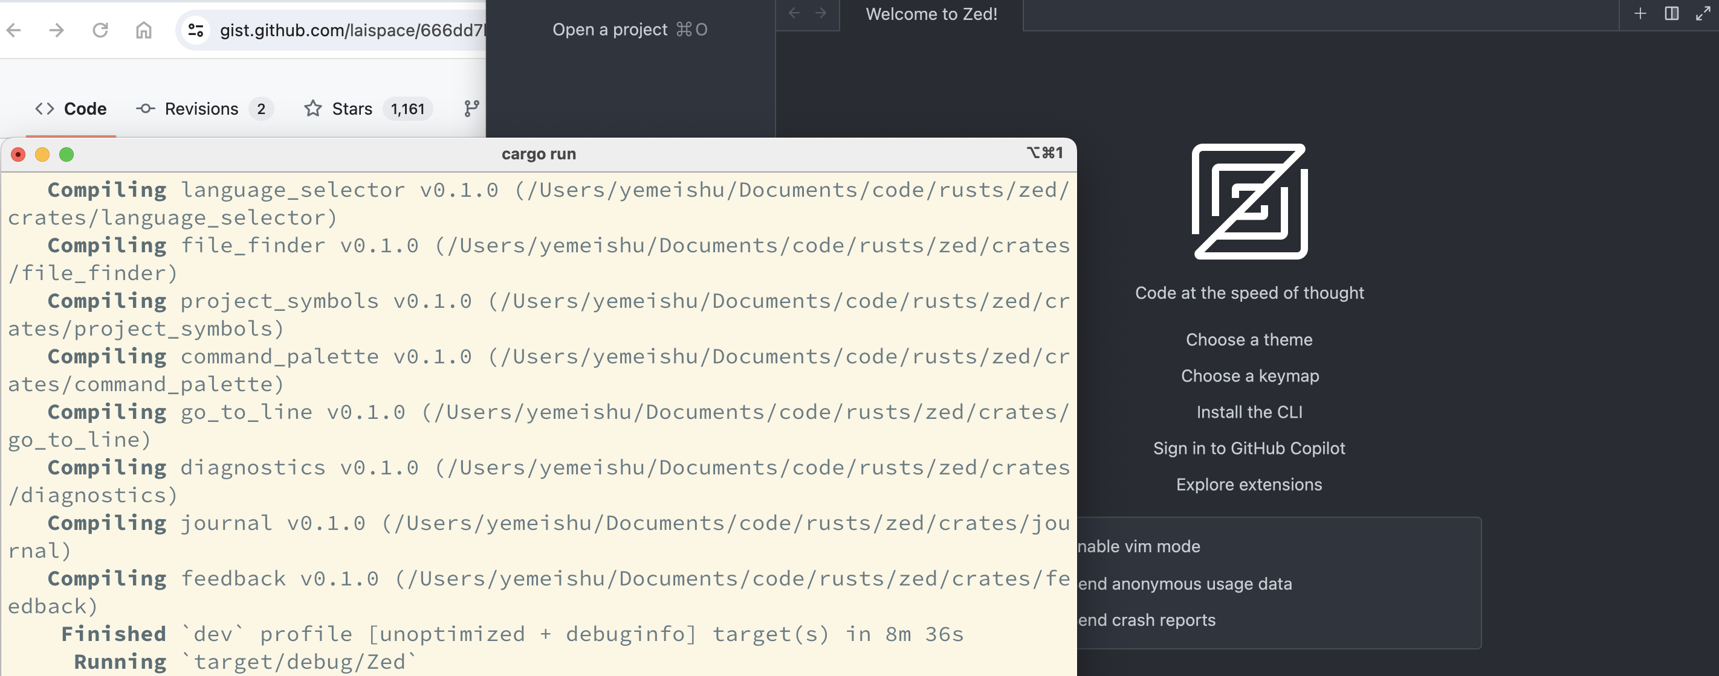Zoom the Zed pane with expand icon
The height and width of the screenshot is (676, 1719).
point(1703,13)
